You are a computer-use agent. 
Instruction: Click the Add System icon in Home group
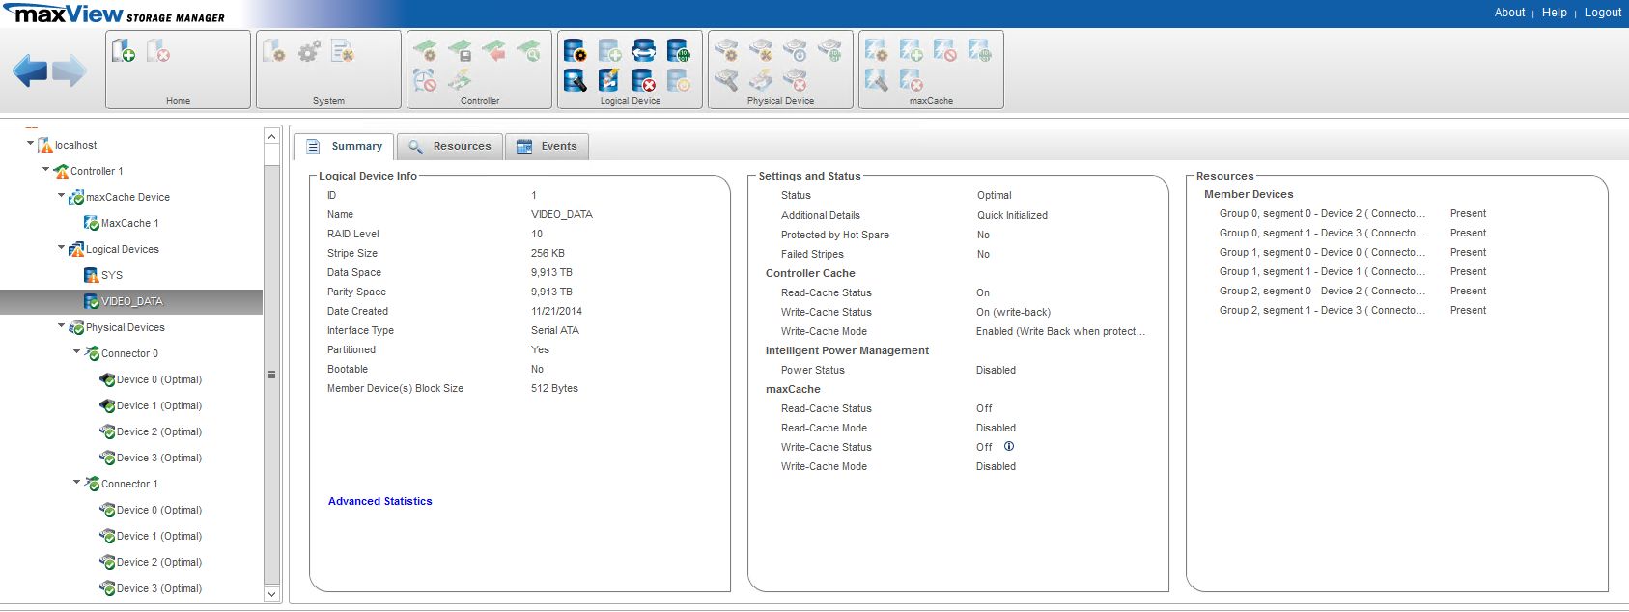pos(124,51)
